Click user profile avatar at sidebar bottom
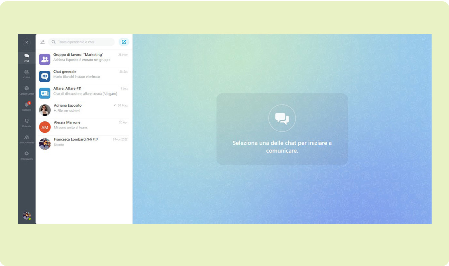The width and height of the screenshot is (449, 266). point(27,216)
